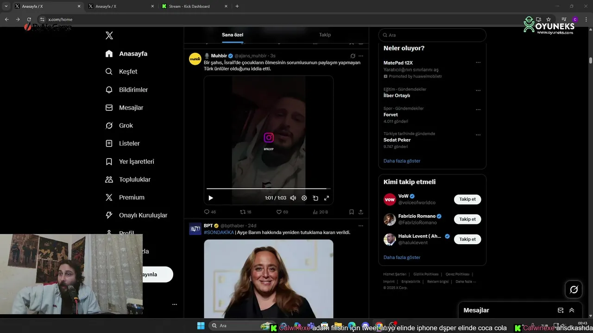
Task: Reload the page
Action: (x=29, y=19)
